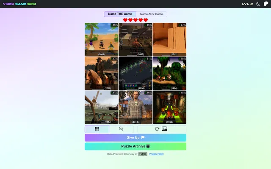Toggle dark mode moon icon
The height and width of the screenshot is (169, 271).
coord(258,4)
